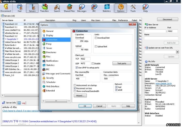Select the United Europe 3 server row
Viewport: 182px width, 127px height.
[x=20, y=60]
